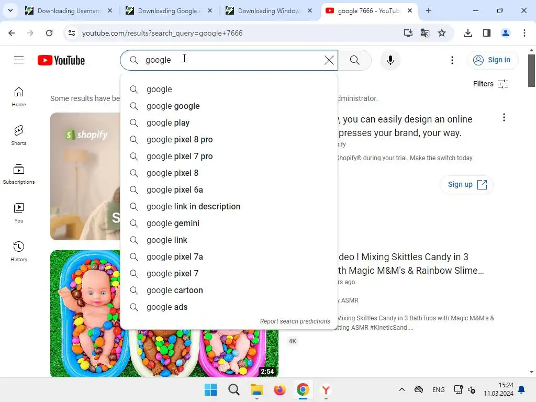536x402 pixels.
Task: Select the google 7666 YouTube tab
Action: click(x=369, y=10)
